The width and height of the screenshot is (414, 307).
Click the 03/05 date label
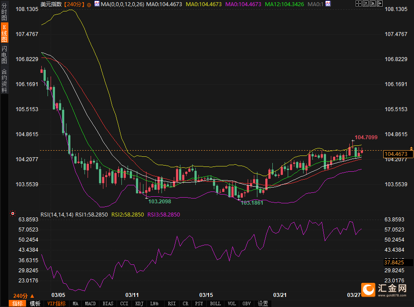coord(59,295)
